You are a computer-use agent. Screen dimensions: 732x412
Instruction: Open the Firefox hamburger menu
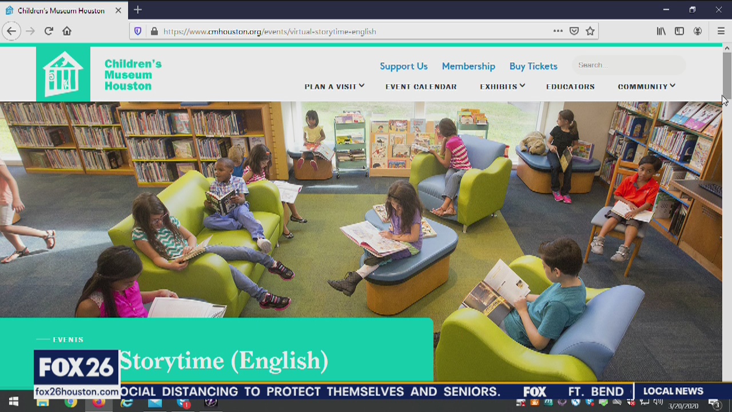[x=721, y=31]
